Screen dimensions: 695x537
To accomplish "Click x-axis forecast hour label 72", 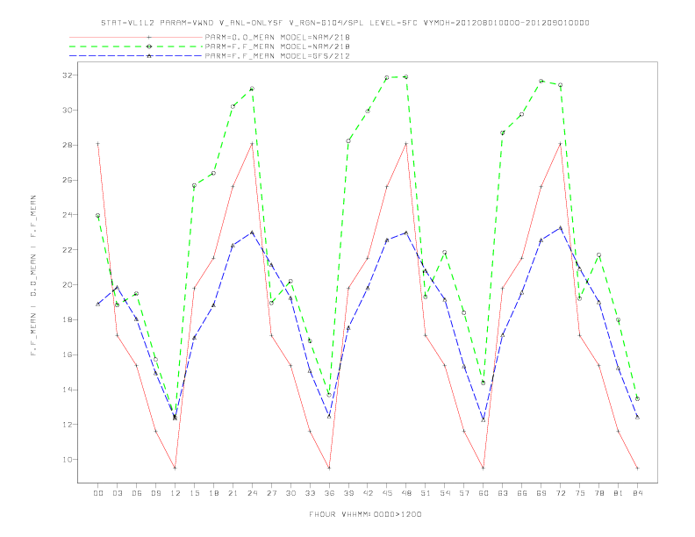I will [x=560, y=493].
